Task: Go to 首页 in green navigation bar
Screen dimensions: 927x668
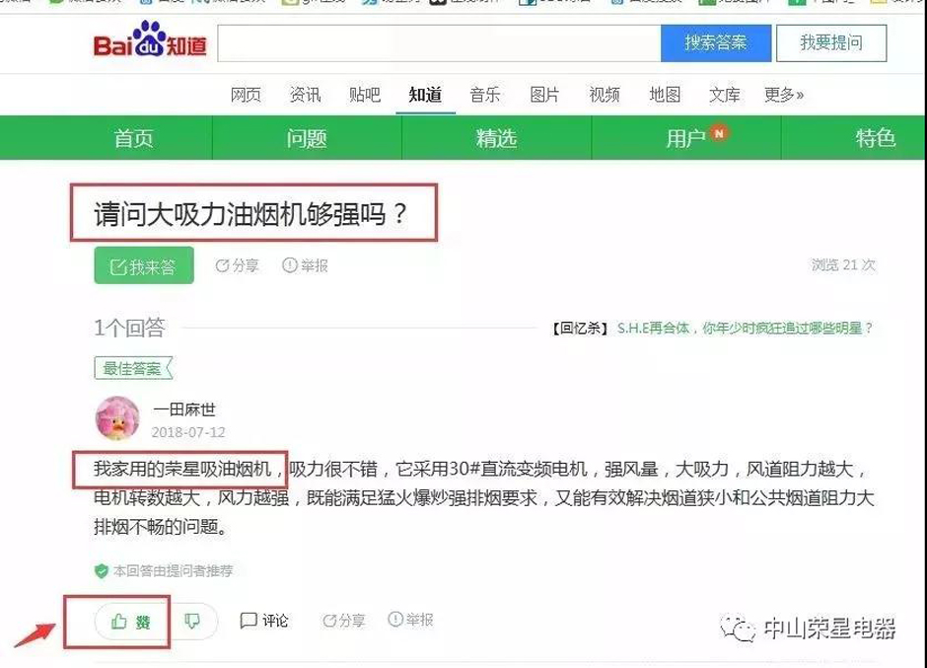Action: click(x=134, y=138)
